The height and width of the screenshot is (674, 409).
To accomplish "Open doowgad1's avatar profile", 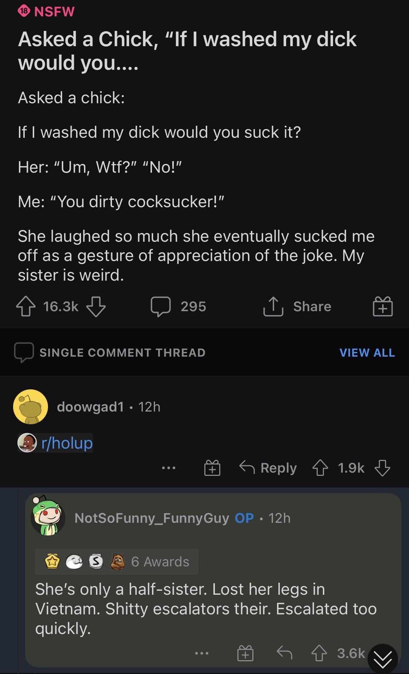I will coord(31,407).
